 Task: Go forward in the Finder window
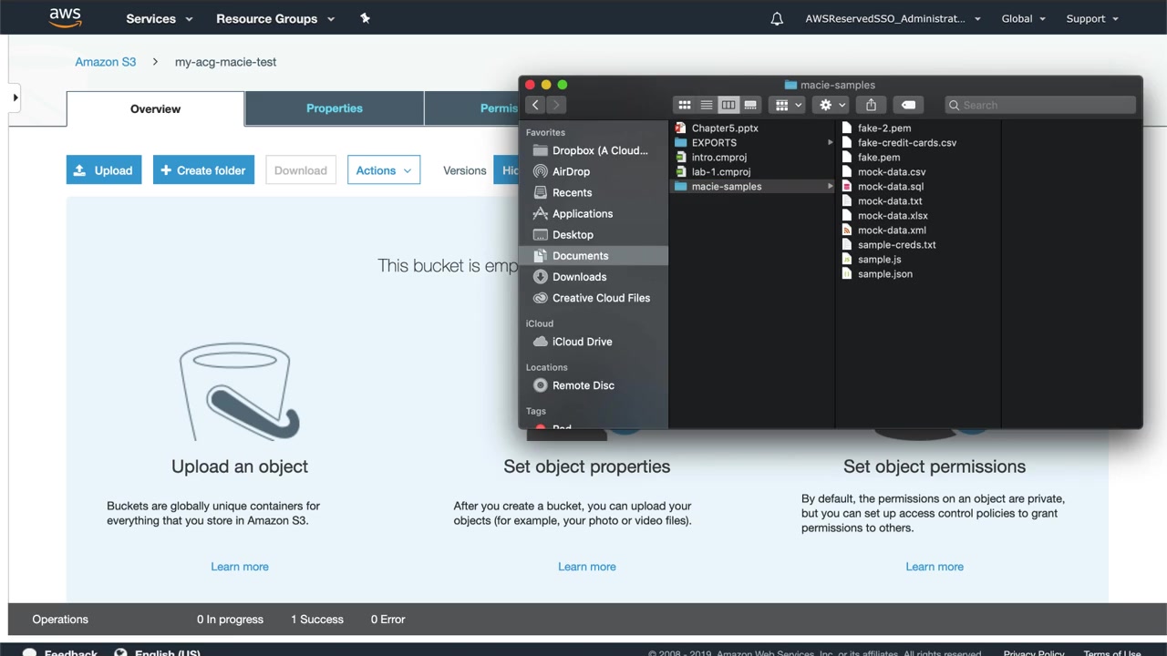(556, 105)
